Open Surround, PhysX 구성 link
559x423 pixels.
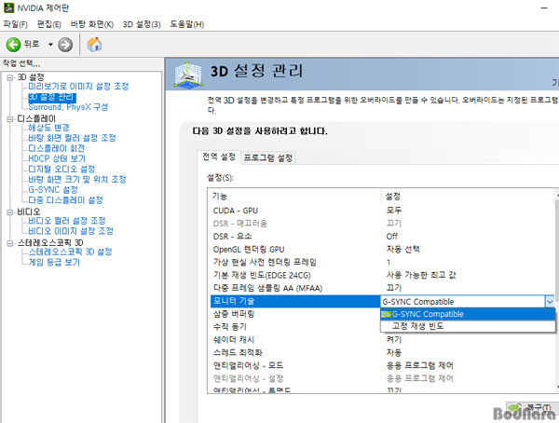pos(68,107)
